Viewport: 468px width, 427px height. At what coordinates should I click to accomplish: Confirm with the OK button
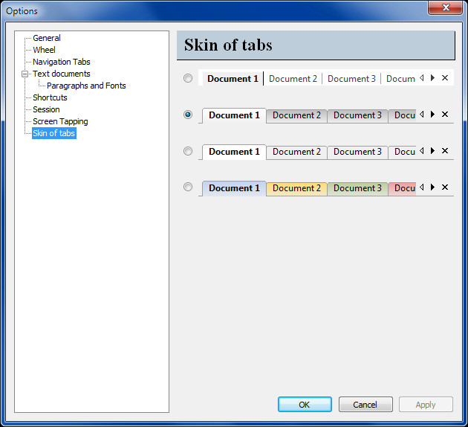305,405
